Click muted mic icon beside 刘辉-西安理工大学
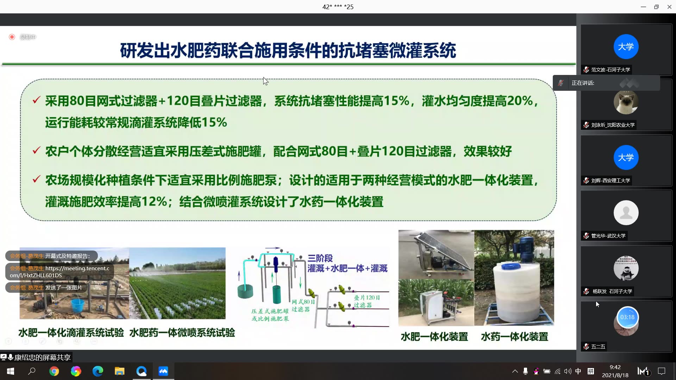This screenshot has width=676, height=380. click(586, 180)
